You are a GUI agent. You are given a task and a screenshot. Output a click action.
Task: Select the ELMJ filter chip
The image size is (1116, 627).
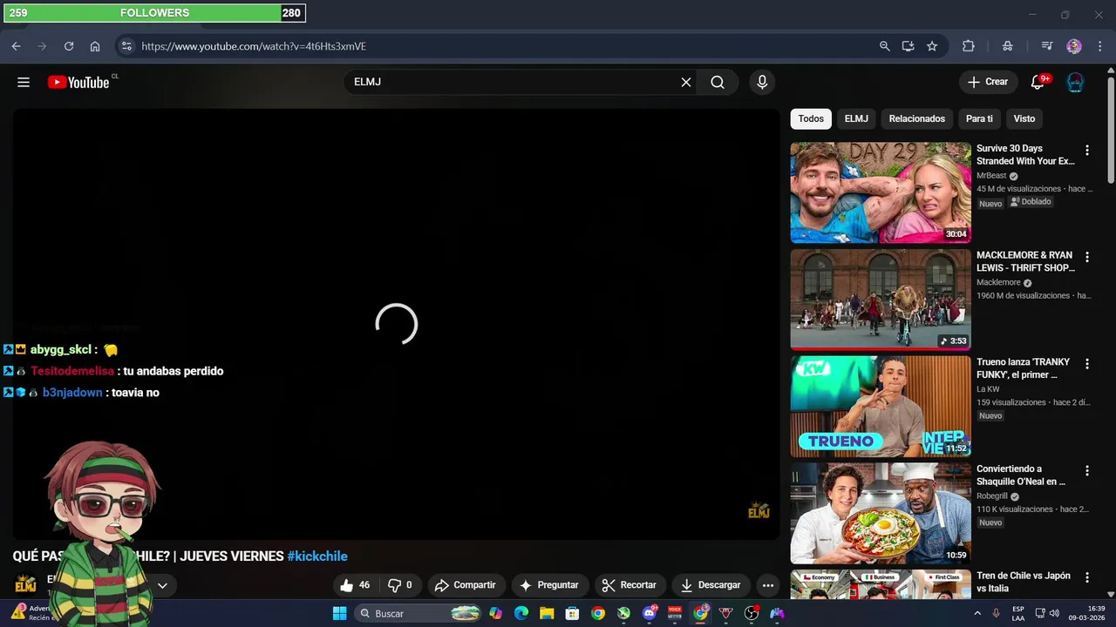856,118
